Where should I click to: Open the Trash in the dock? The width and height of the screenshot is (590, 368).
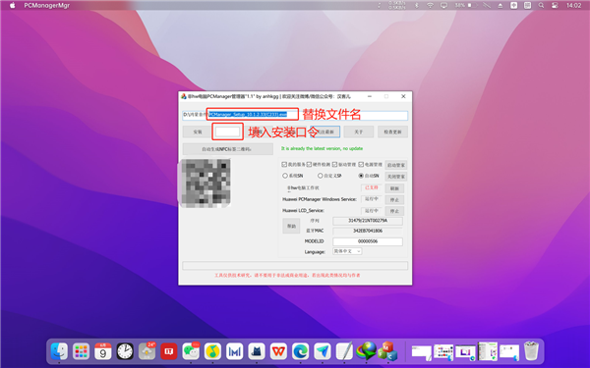(531, 351)
